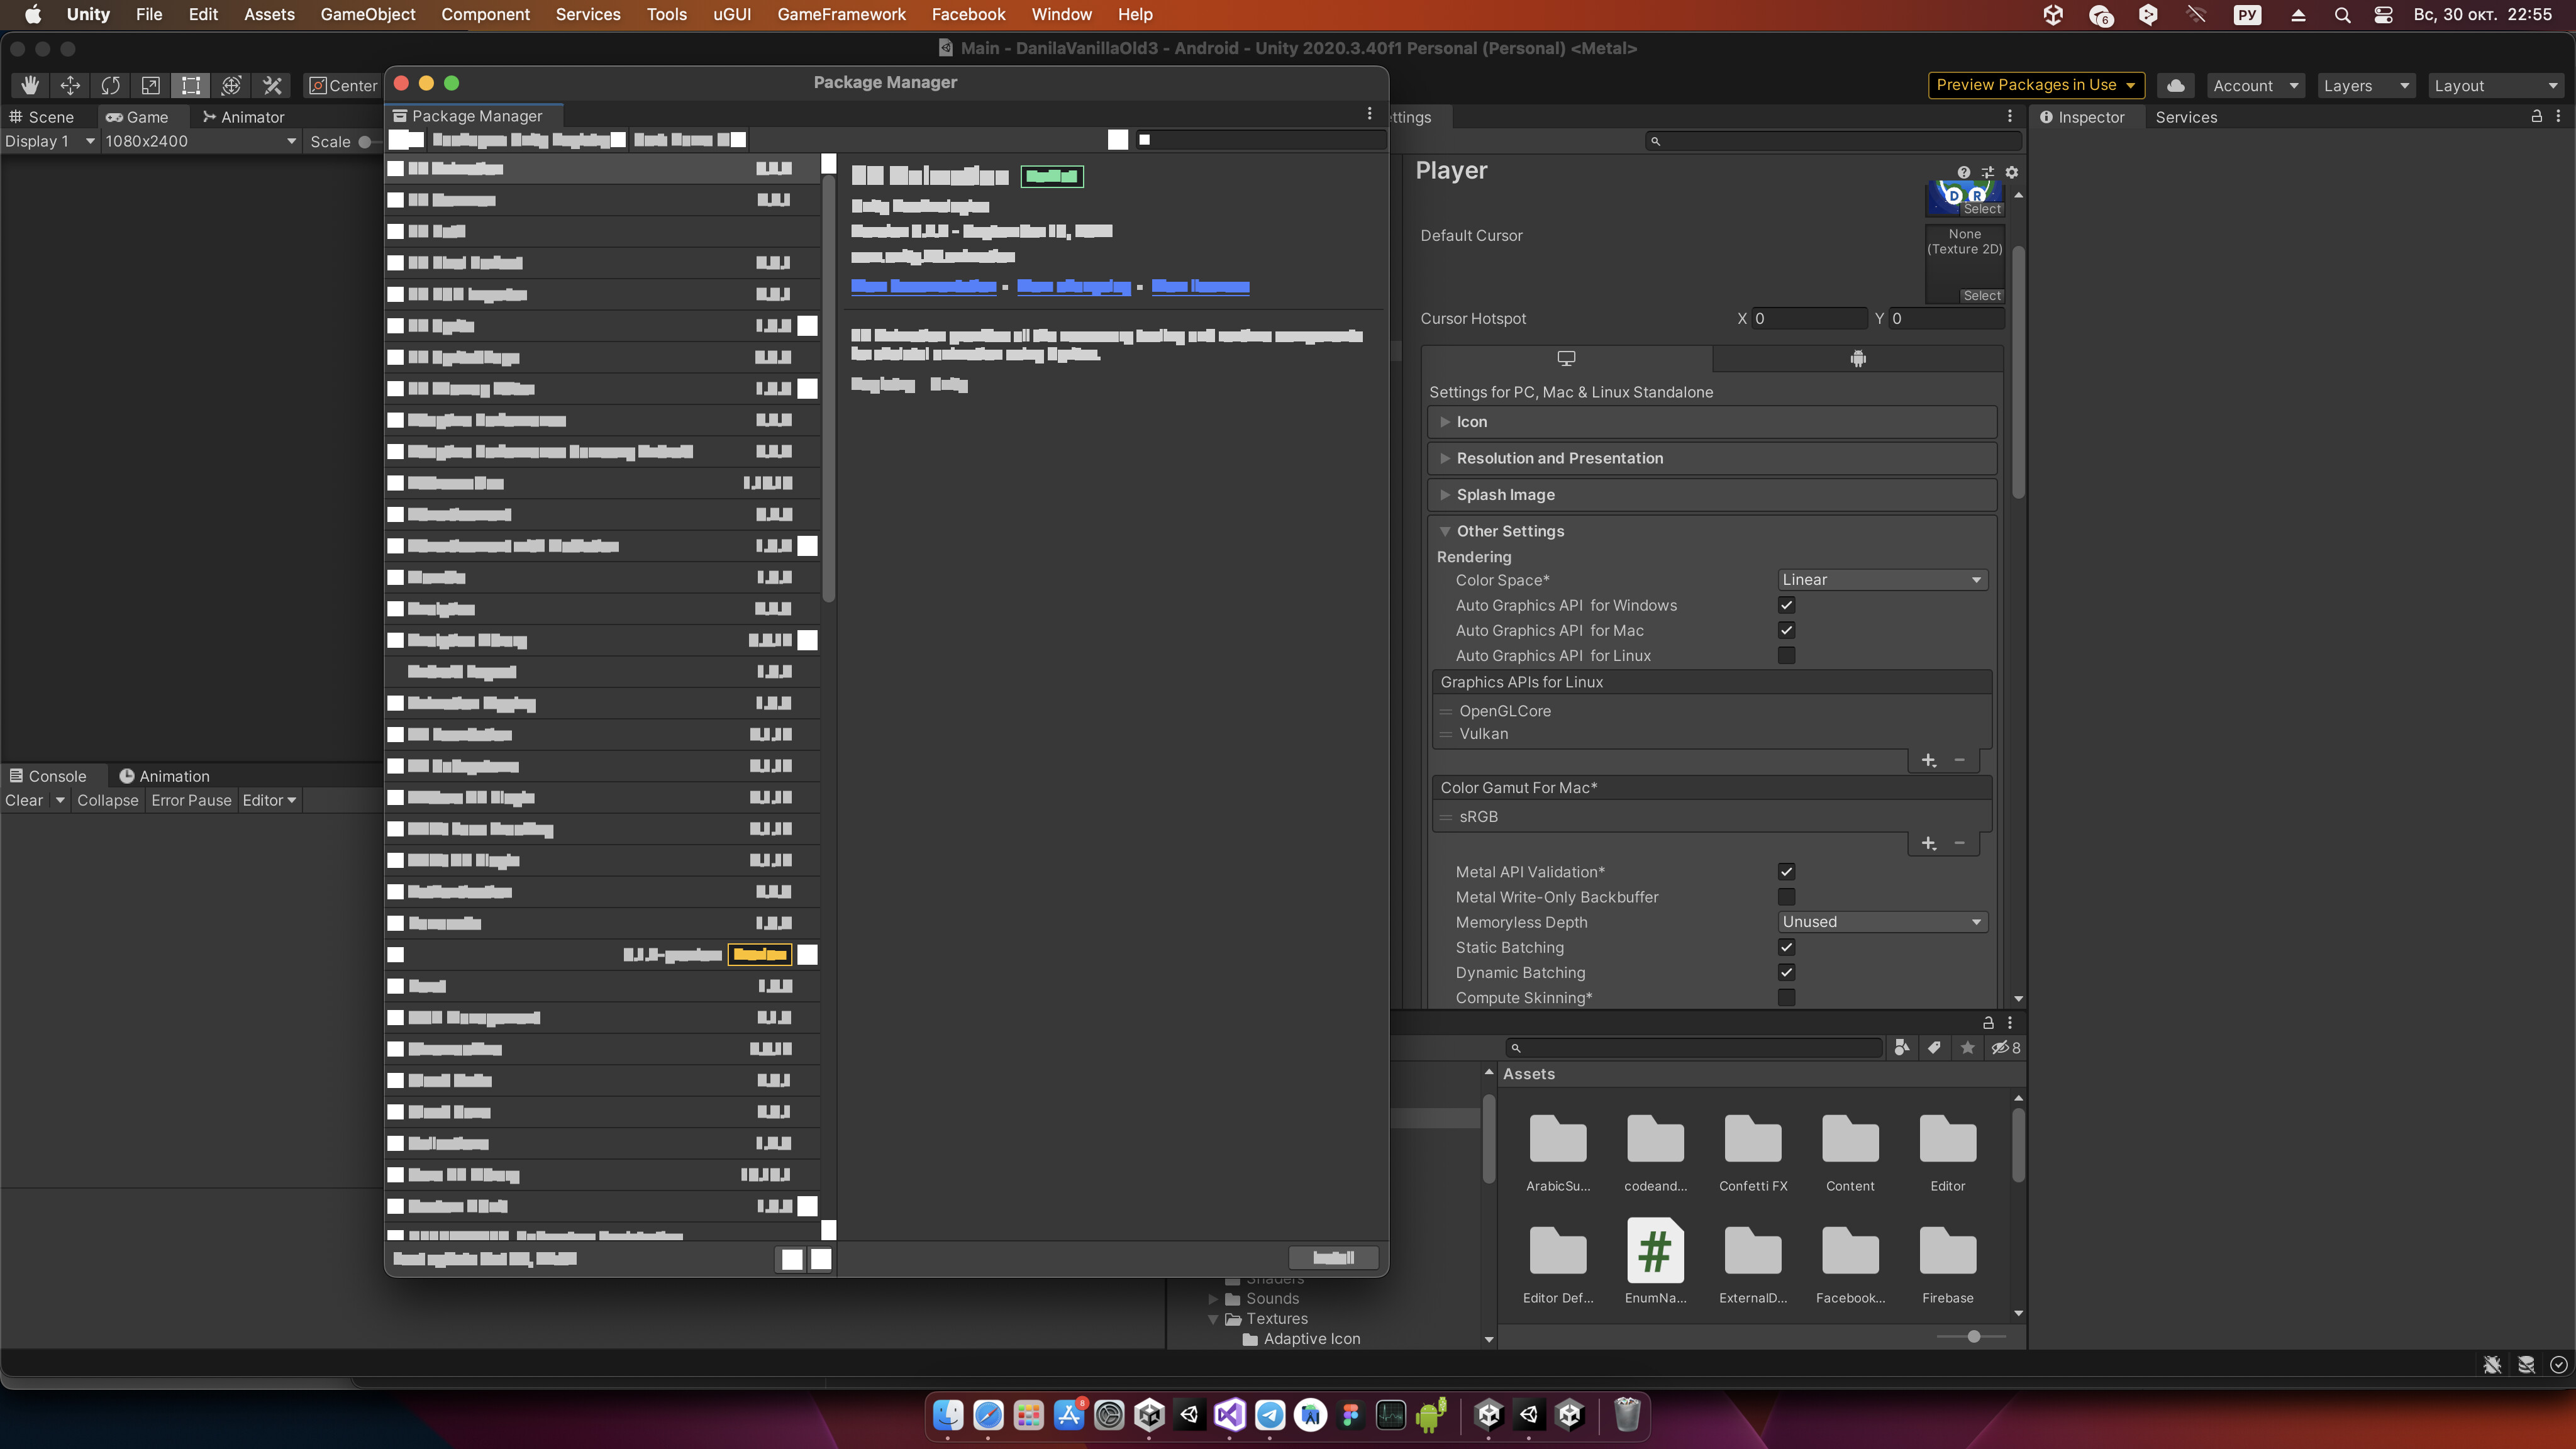This screenshot has height=1449, width=2576.
Task: Toggle Auto Graphics API for Windows
Action: [x=1786, y=605]
